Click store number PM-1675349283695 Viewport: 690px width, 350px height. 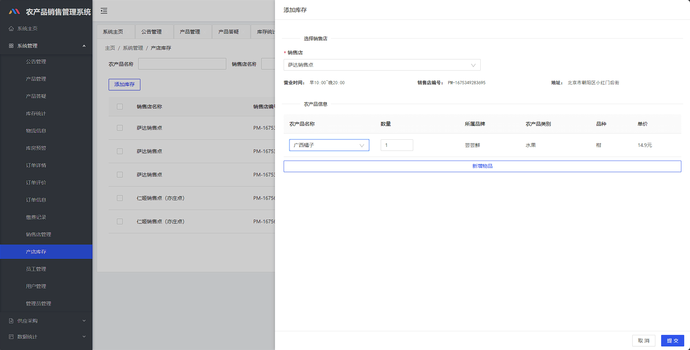point(467,83)
